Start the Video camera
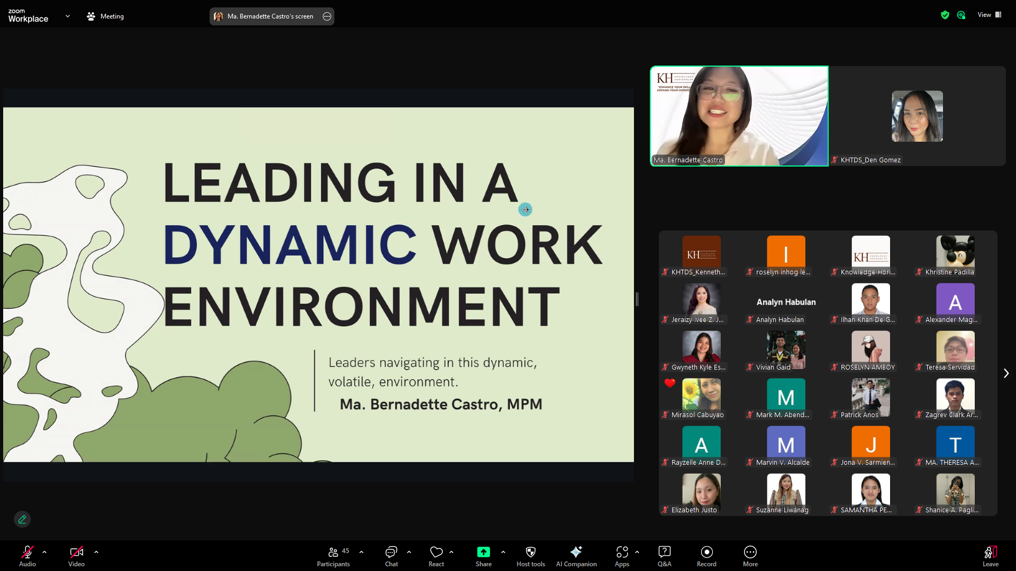This screenshot has height=571, width=1016. tap(76, 552)
